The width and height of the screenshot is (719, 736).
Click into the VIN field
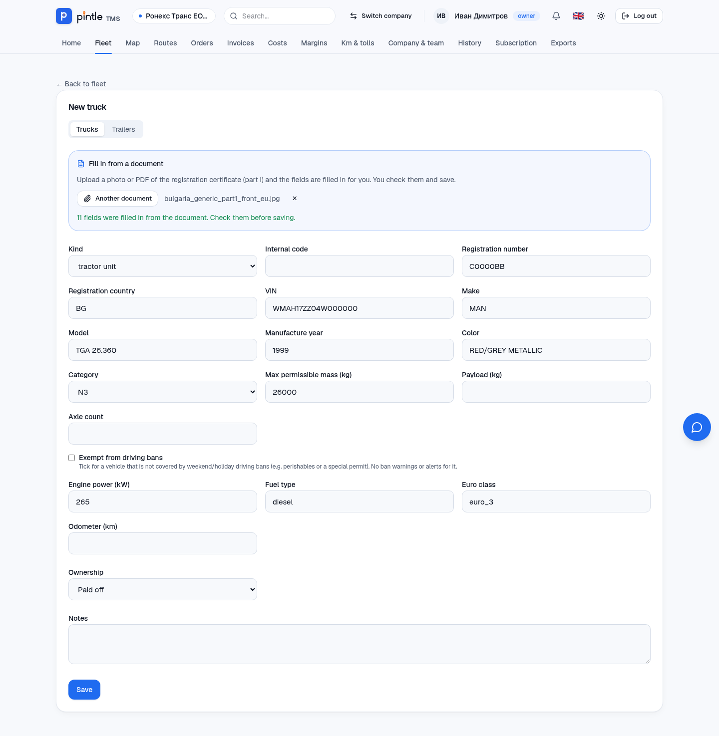pyautogui.click(x=359, y=308)
